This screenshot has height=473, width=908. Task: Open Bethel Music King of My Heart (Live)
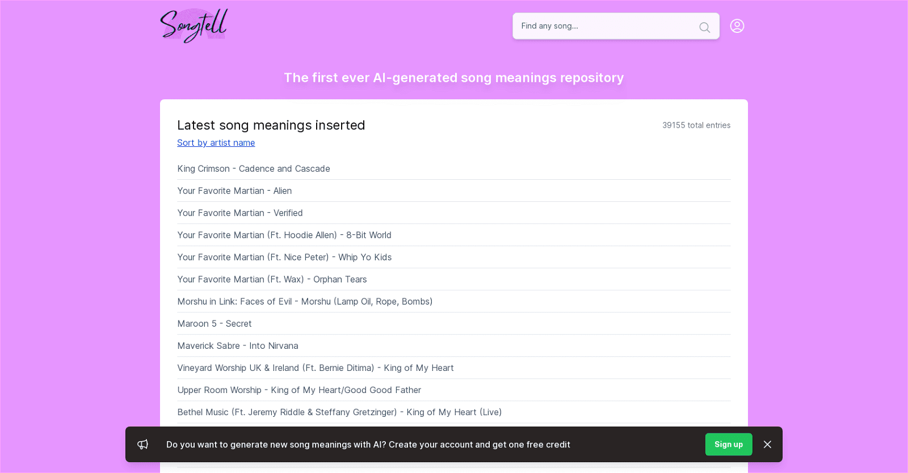click(339, 412)
